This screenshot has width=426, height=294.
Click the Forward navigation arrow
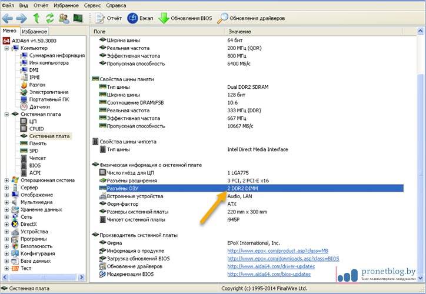[21, 18]
